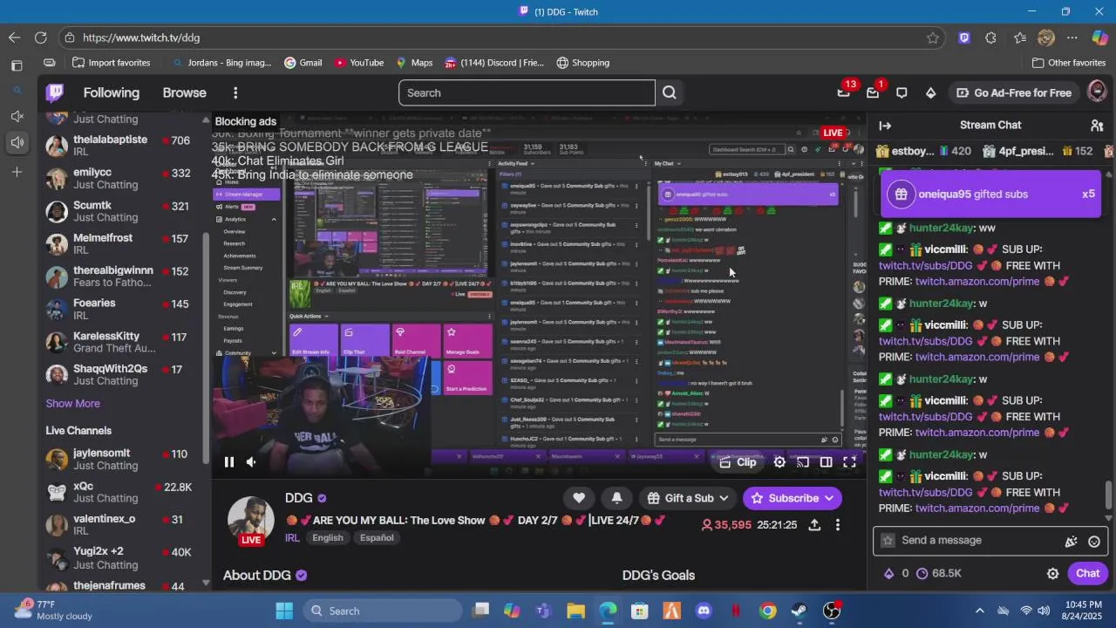Screen dimensions: 1116x628
Task: Cast the stream with the cast icon
Action: pyautogui.click(x=803, y=462)
